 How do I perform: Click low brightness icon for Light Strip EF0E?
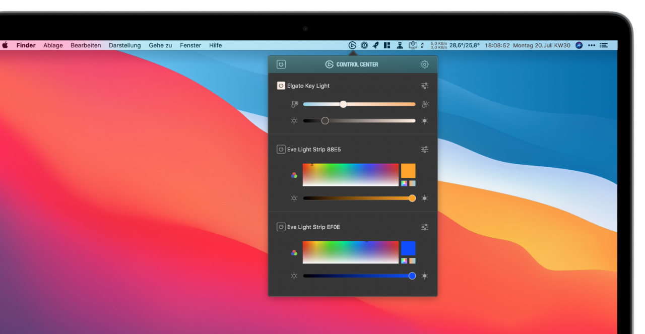tap(294, 276)
